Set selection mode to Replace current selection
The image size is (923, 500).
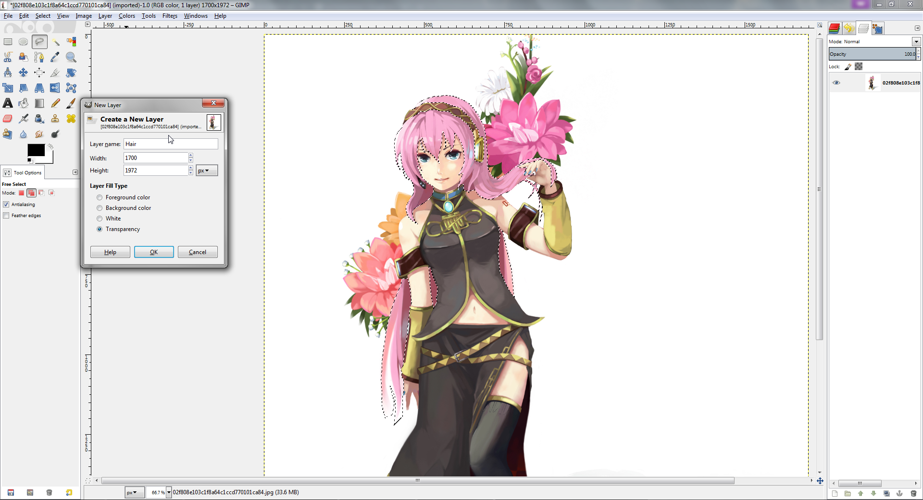click(21, 193)
